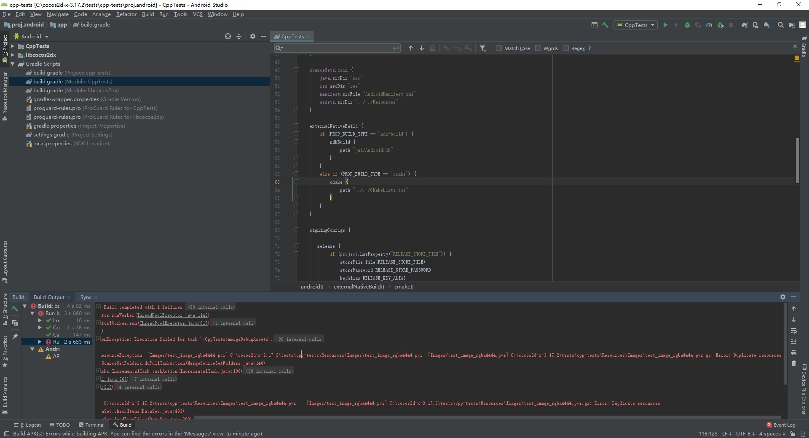Sync project with Gradle files icon
The height and width of the screenshot is (438, 809).
(745, 25)
